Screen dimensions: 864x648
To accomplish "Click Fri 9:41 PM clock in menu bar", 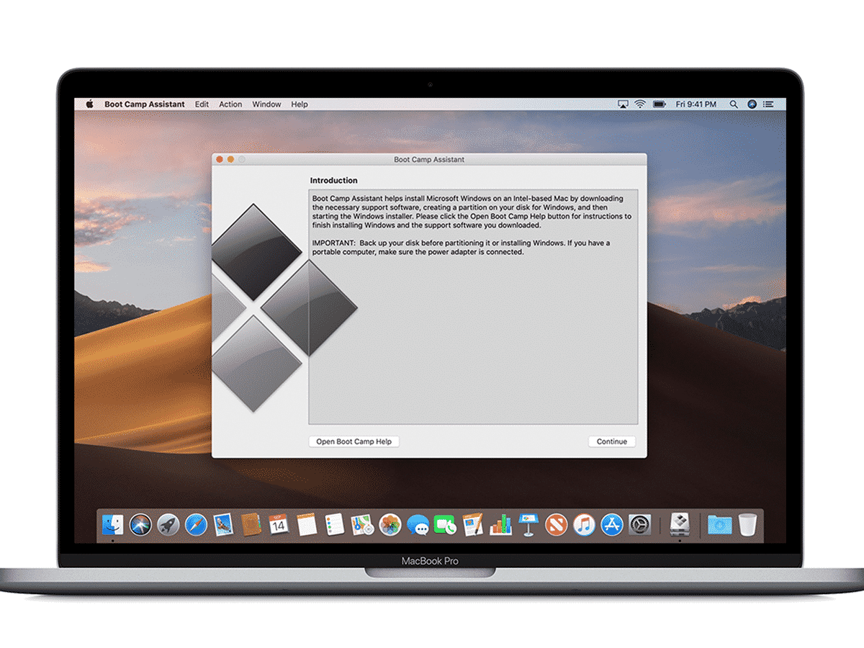I will click(696, 104).
